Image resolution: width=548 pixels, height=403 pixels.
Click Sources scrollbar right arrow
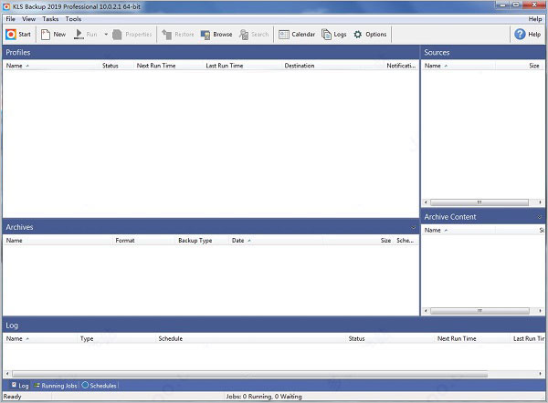coord(540,202)
